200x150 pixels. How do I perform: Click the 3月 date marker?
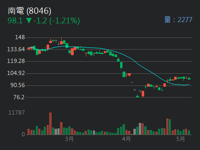pyautogui.click(x=69, y=139)
